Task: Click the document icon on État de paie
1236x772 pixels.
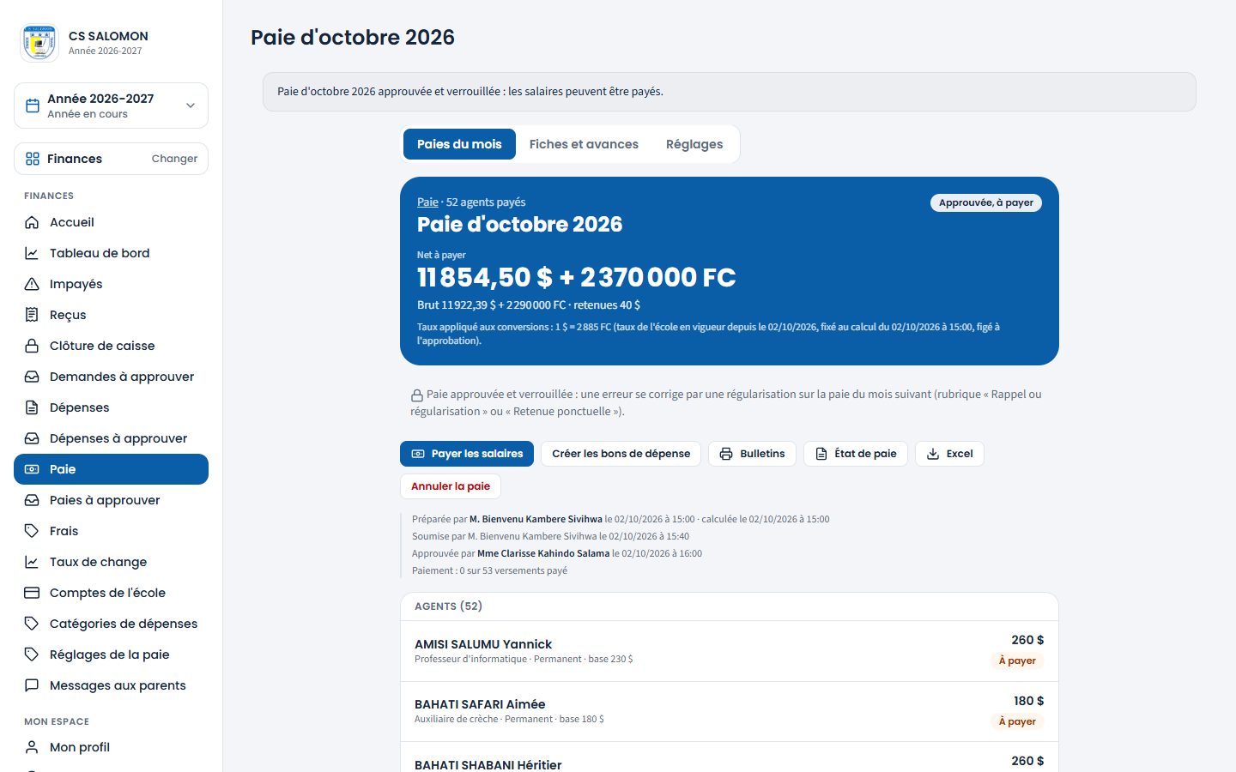Action: tap(821, 454)
